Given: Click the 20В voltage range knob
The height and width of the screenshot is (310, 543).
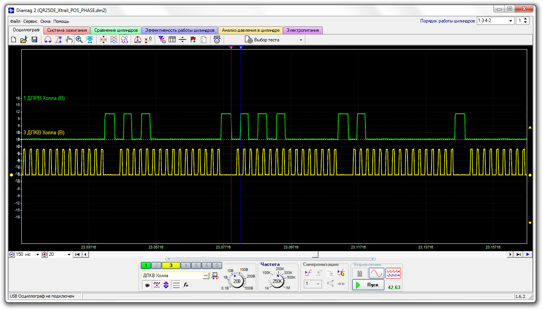Looking at the screenshot, I should (x=237, y=281).
